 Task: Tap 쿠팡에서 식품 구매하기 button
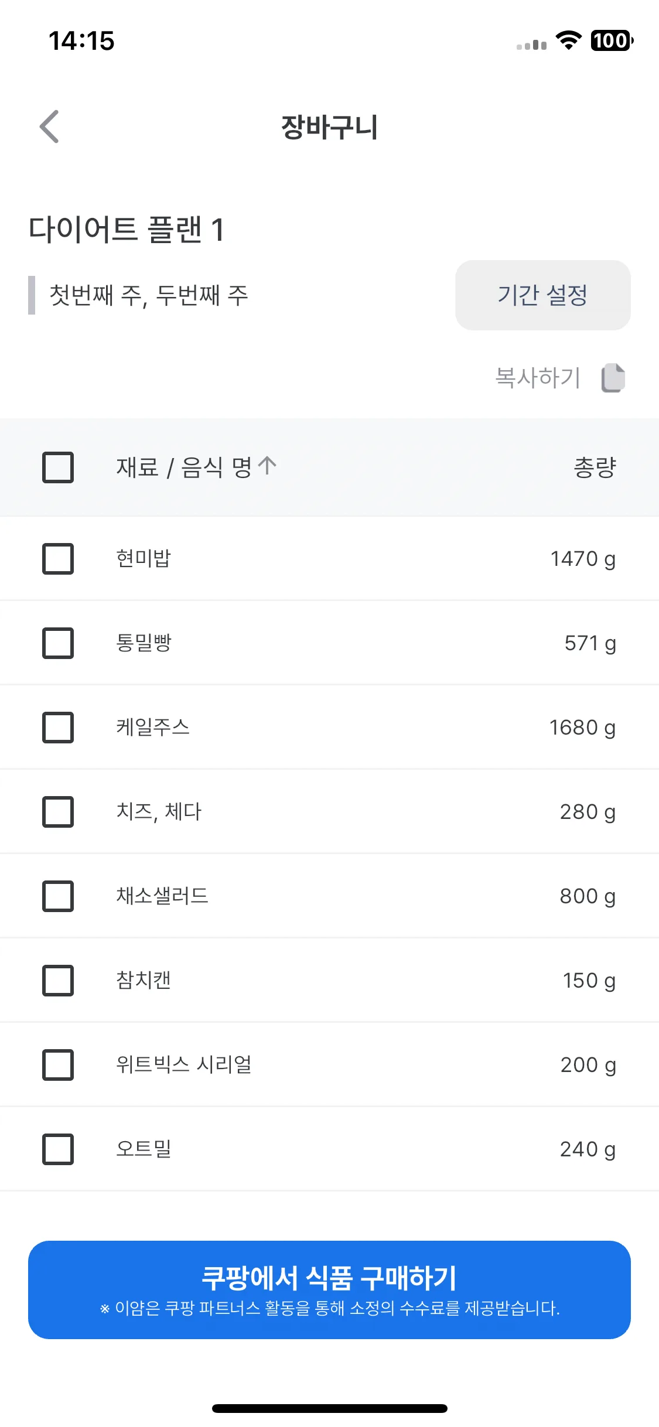(x=329, y=1290)
